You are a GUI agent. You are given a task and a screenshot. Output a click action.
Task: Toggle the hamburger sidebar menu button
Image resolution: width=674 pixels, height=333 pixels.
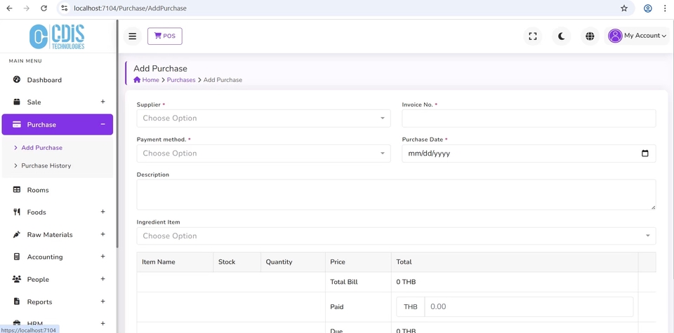tap(132, 36)
